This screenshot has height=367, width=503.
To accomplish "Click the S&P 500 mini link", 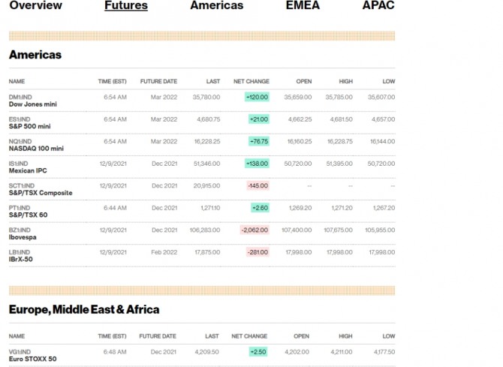I will pyautogui.click(x=29, y=126).
